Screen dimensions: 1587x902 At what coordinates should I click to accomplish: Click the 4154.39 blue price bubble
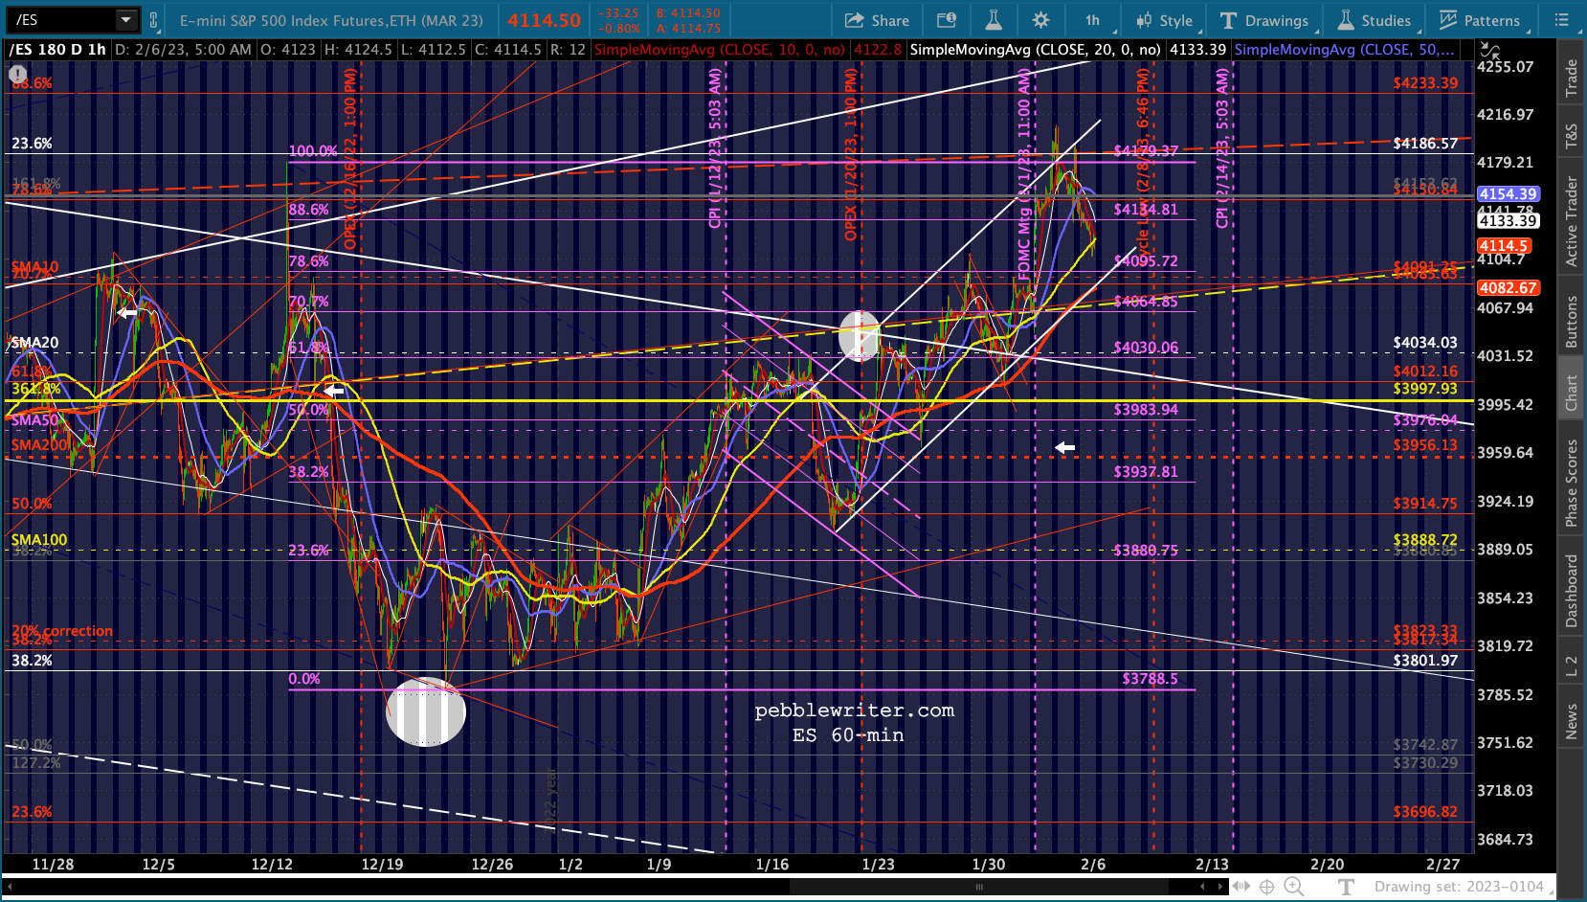(x=1508, y=194)
